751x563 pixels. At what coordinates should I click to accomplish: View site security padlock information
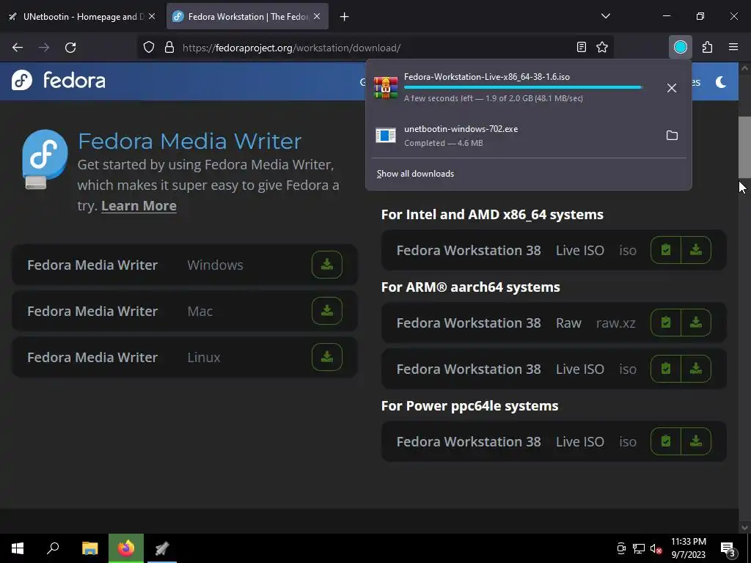click(x=169, y=47)
